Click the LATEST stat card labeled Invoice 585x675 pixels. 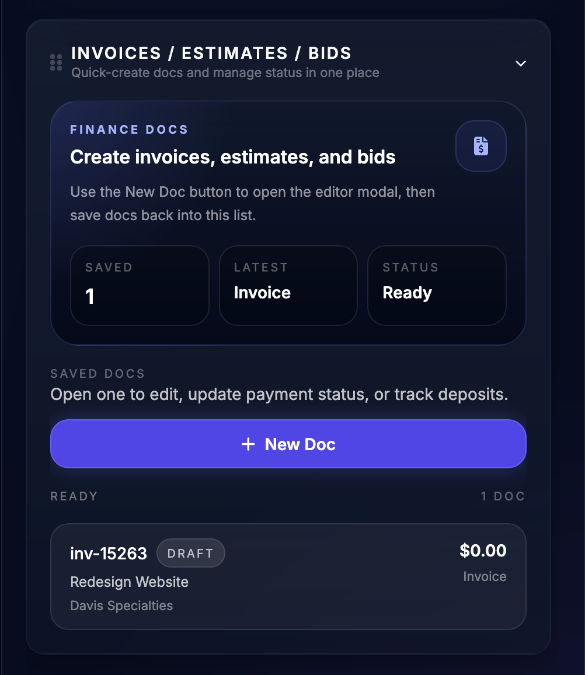tap(288, 285)
